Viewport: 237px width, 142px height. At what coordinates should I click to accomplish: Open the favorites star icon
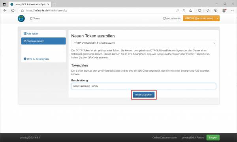coord(208,11)
